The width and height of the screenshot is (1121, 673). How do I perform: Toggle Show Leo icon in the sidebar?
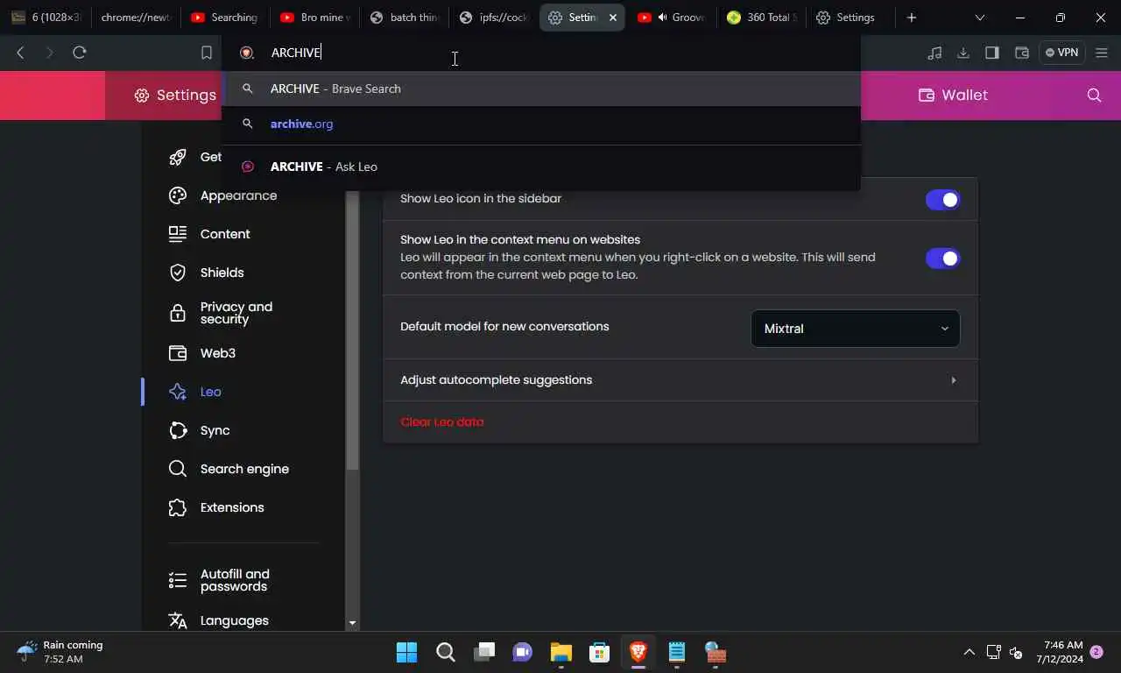[x=942, y=200]
